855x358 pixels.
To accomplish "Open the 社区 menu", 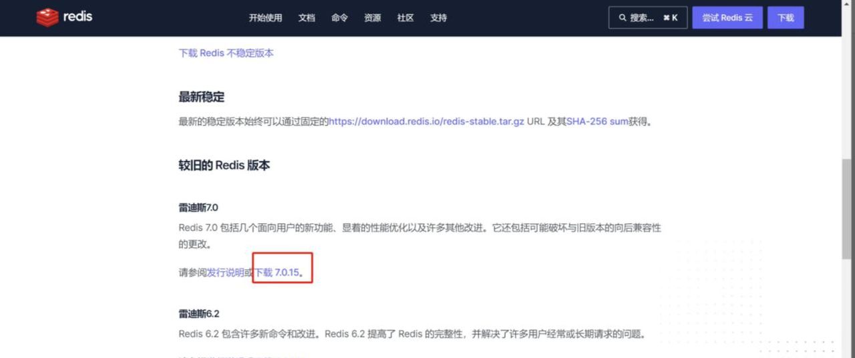I will 405,18.
